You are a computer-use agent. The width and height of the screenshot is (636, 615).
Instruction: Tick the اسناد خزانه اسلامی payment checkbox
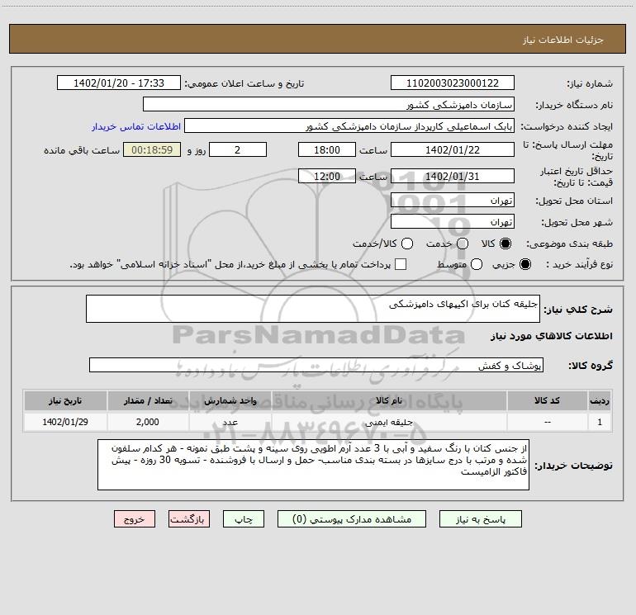(x=401, y=264)
